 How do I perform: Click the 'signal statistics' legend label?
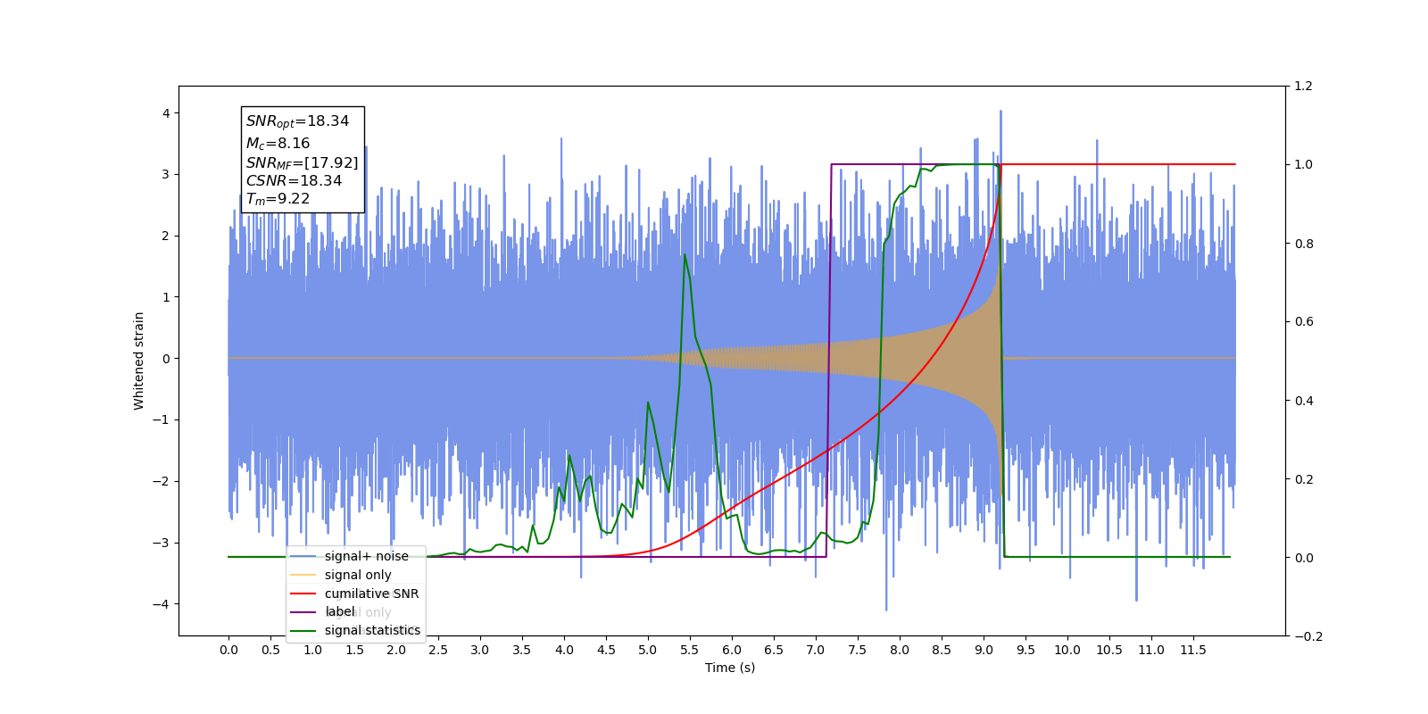[372, 630]
